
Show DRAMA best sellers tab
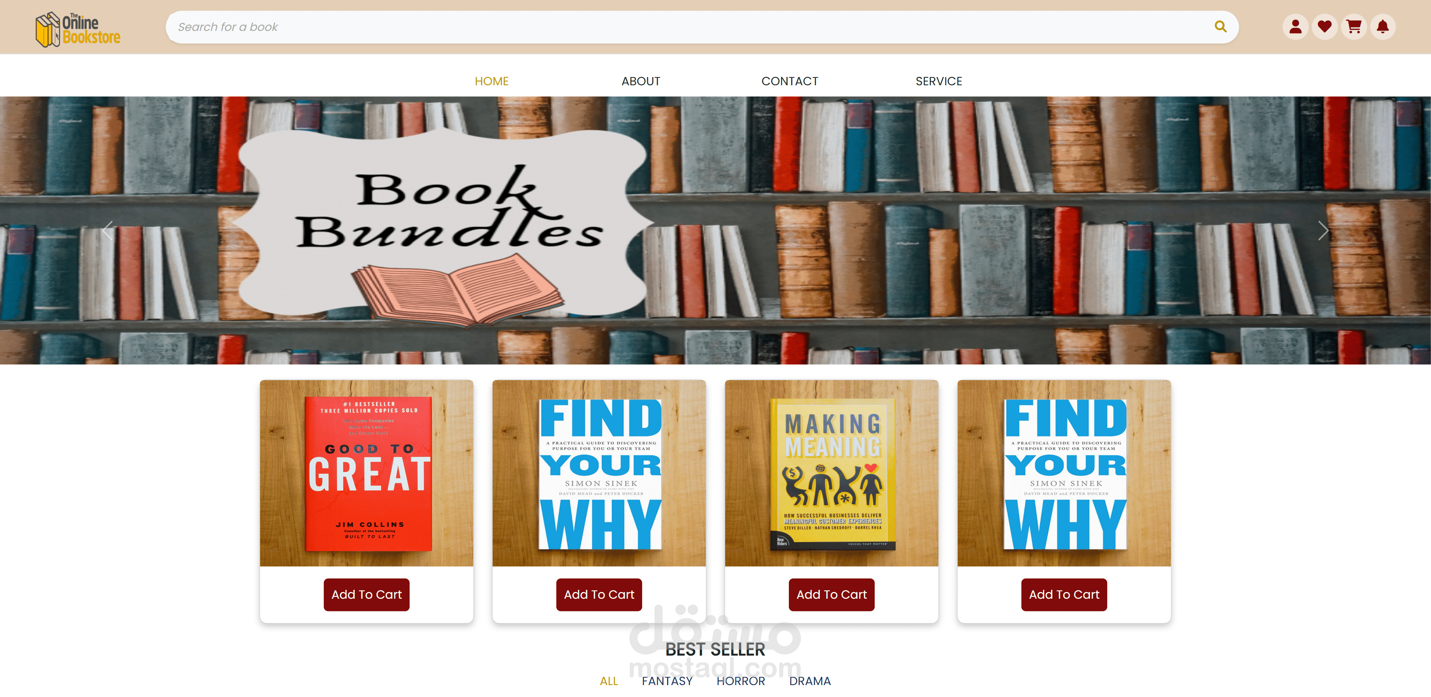click(x=810, y=681)
